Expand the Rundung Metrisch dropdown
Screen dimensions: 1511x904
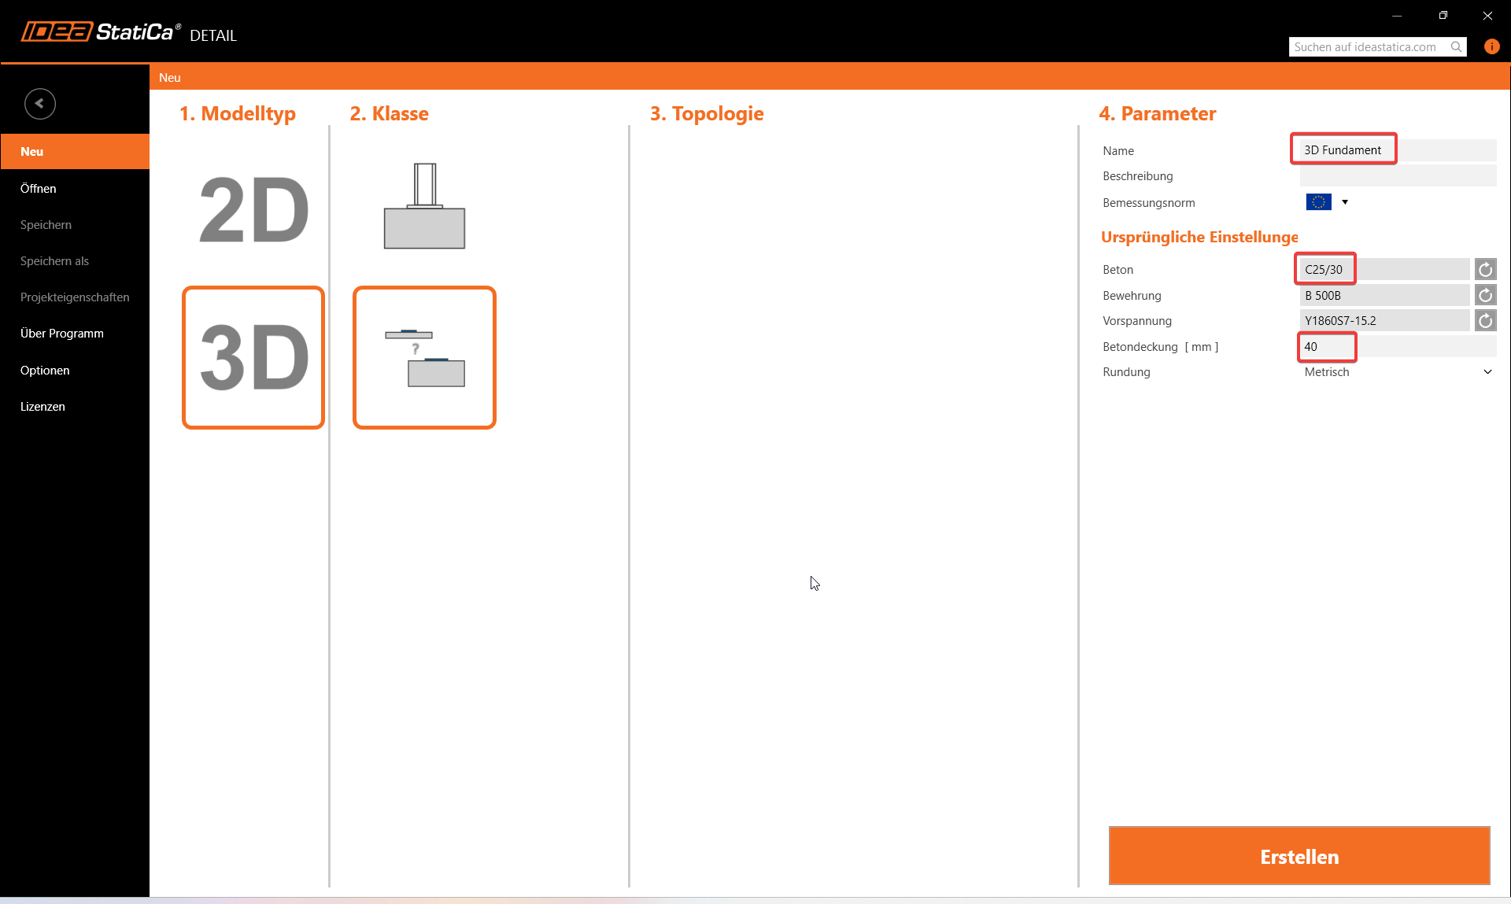[x=1487, y=372]
